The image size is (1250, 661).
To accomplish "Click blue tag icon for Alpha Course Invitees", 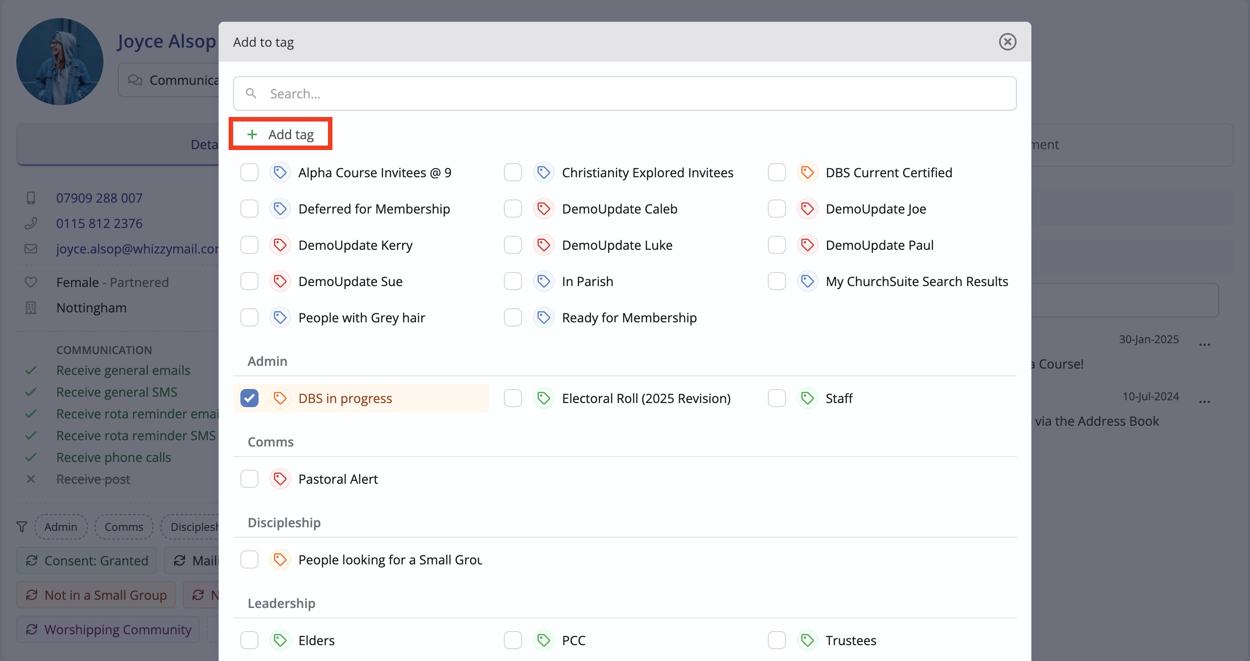I will coord(280,173).
